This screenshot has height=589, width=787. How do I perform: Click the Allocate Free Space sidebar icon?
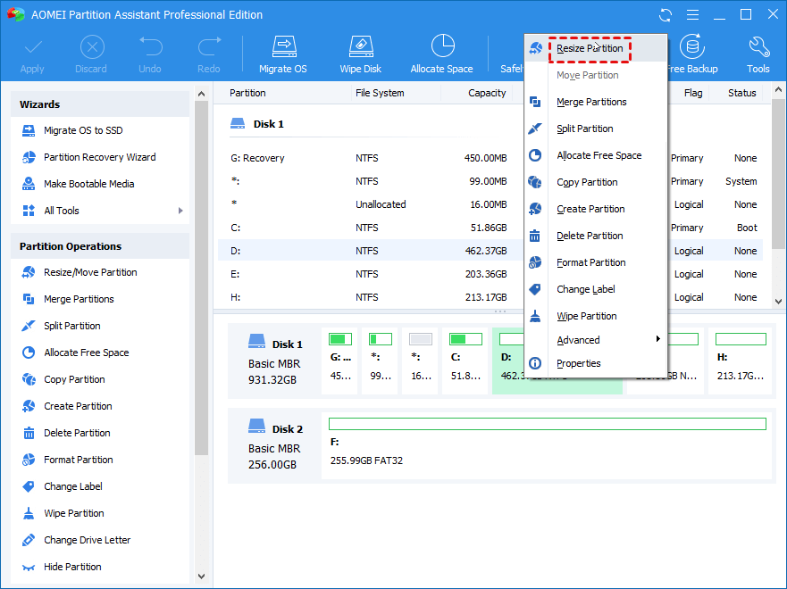[x=29, y=353]
